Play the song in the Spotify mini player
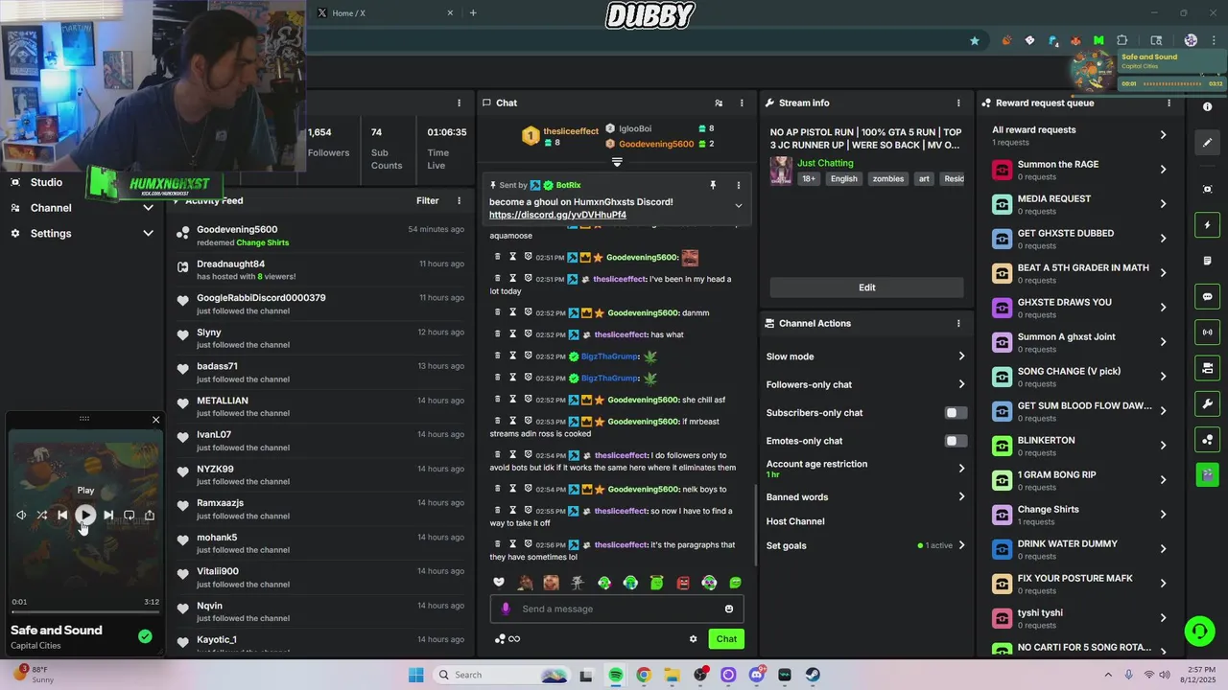The height and width of the screenshot is (690, 1228). pyautogui.click(x=85, y=515)
